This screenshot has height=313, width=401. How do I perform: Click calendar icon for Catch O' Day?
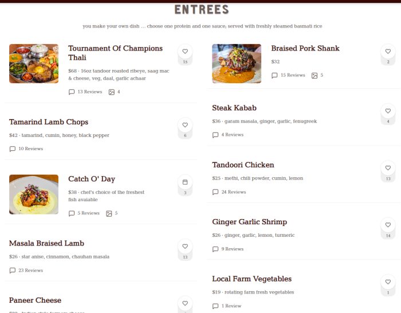click(185, 182)
